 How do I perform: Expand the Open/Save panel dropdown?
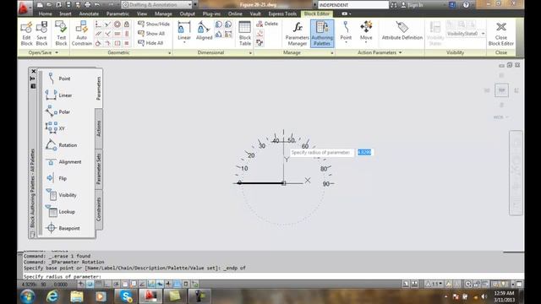tap(43, 52)
